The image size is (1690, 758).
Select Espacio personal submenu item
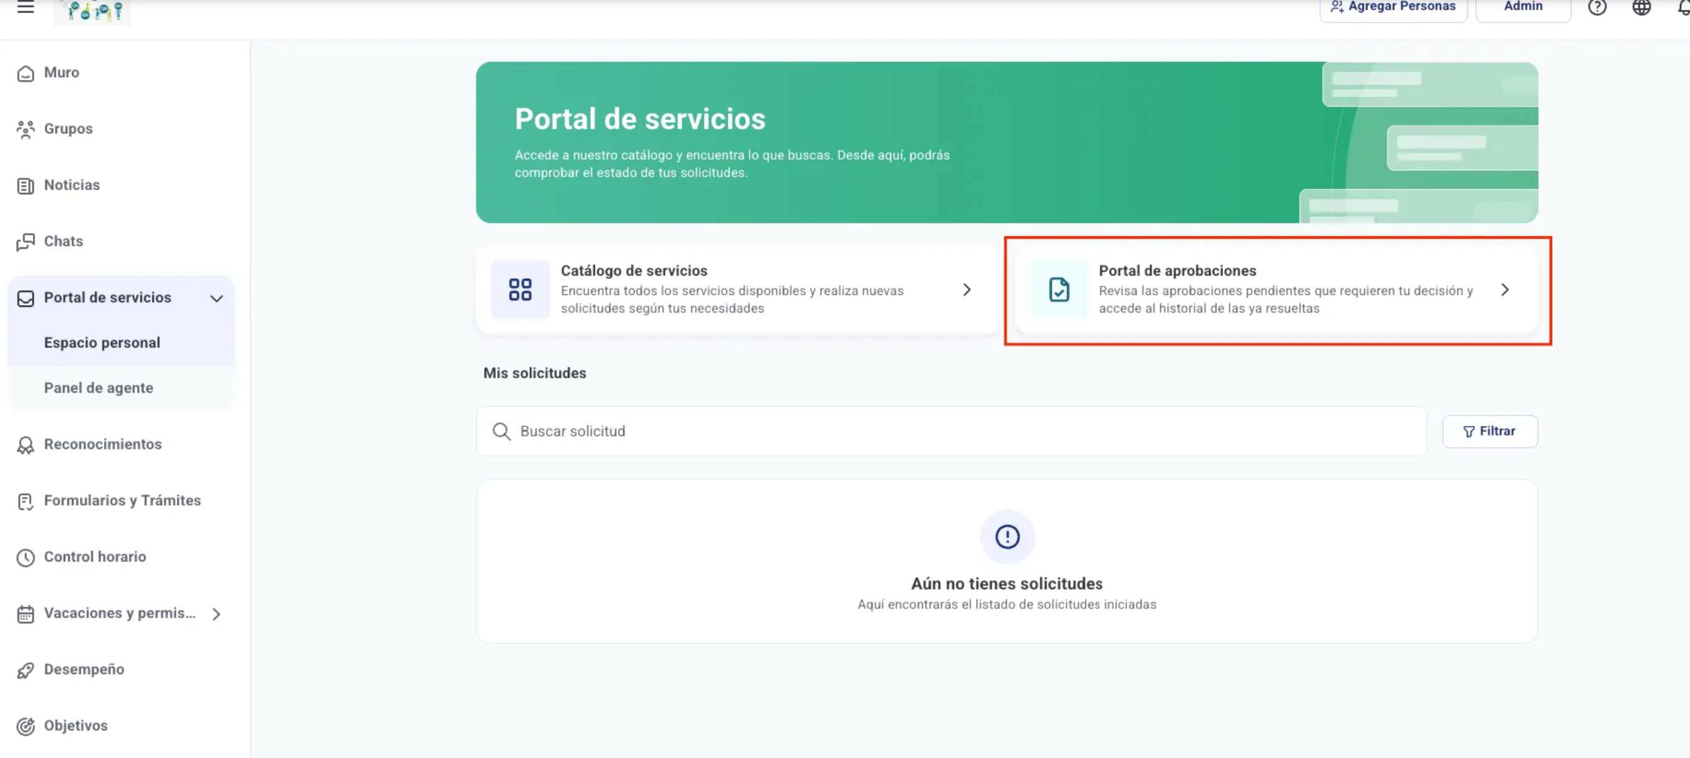(102, 342)
